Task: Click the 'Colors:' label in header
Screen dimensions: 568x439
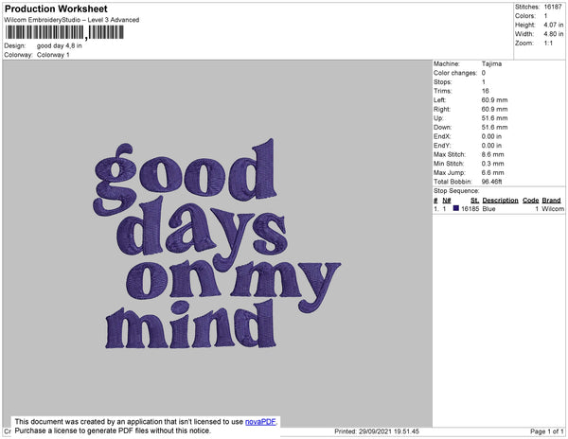Action: click(x=524, y=16)
